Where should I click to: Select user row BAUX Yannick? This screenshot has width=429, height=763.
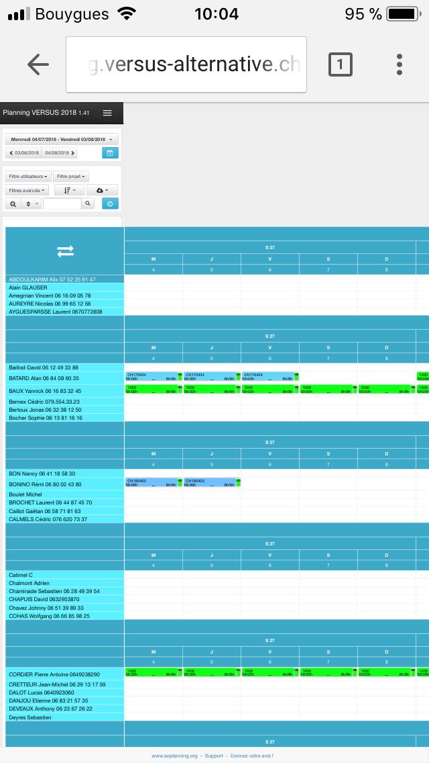(64, 391)
